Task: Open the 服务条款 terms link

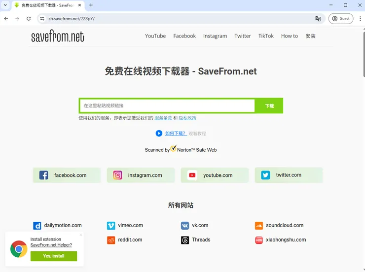Action: tap(163, 118)
